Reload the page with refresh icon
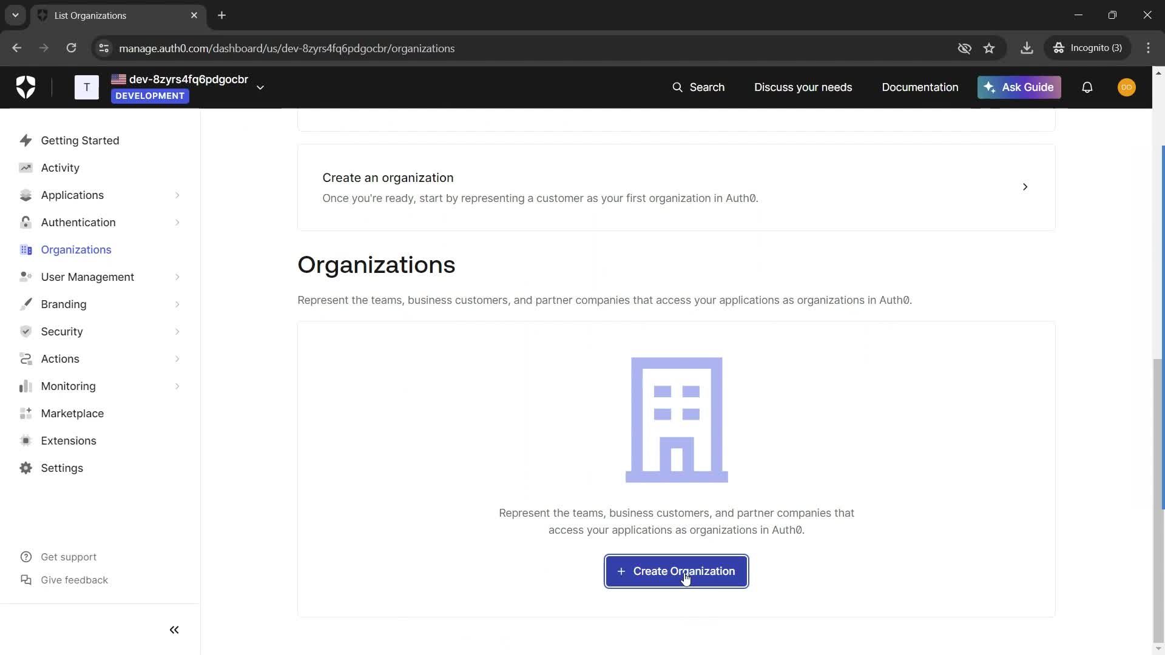Image resolution: width=1165 pixels, height=655 pixels. (x=71, y=48)
